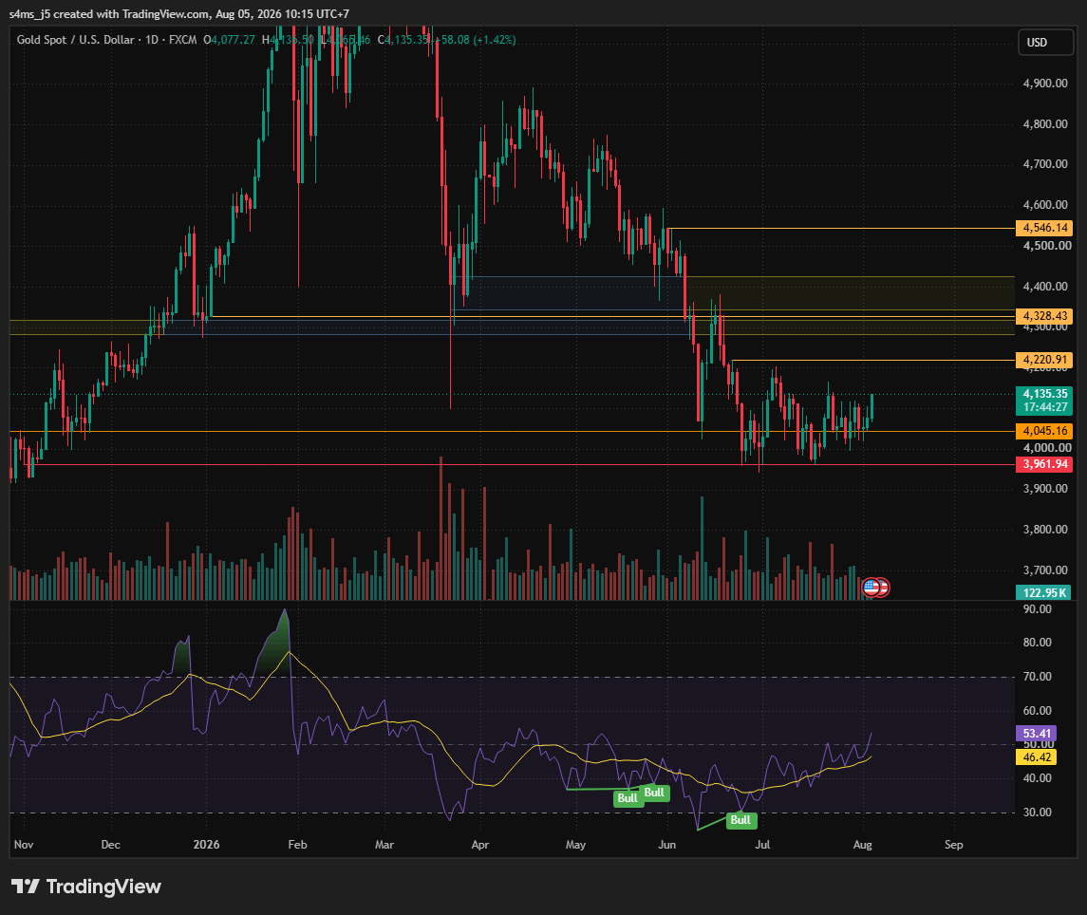The width and height of the screenshot is (1087, 915).
Task: Select the red 3,961.94 price label
Action: [x=1044, y=464]
